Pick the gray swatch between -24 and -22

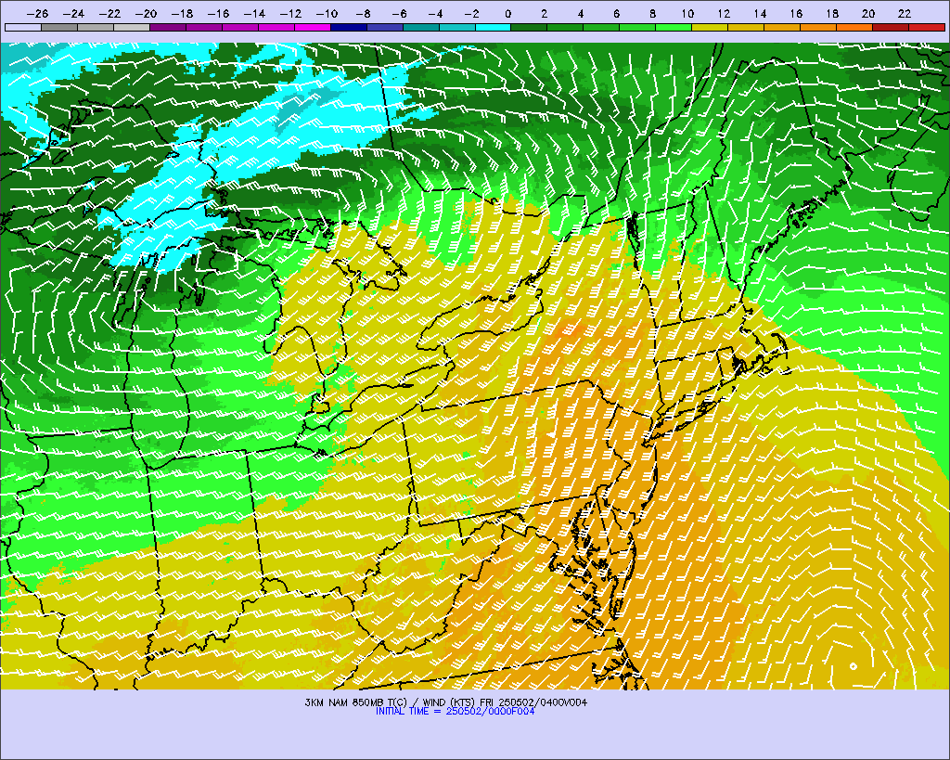tap(96, 27)
